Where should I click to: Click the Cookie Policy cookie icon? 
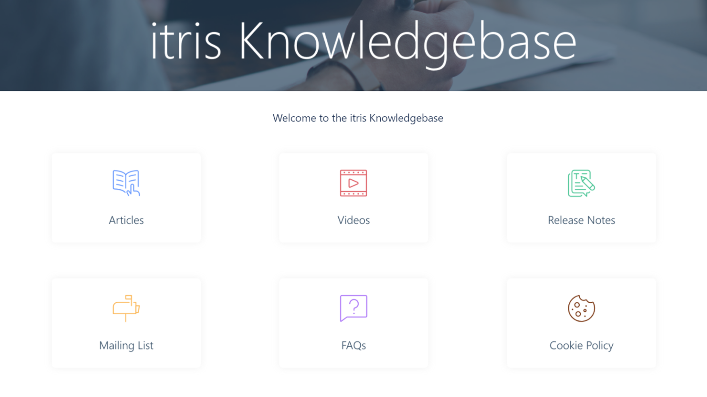click(581, 308)
